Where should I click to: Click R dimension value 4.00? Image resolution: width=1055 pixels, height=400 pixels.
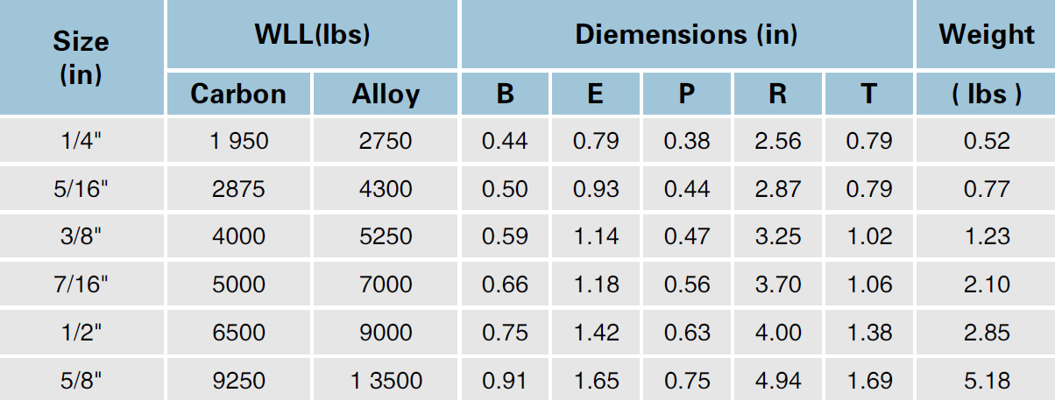(x=778, y=333)
